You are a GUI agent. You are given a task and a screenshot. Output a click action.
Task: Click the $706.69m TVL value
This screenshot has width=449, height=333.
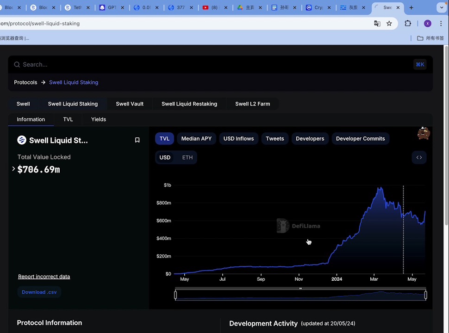(39, 169)
